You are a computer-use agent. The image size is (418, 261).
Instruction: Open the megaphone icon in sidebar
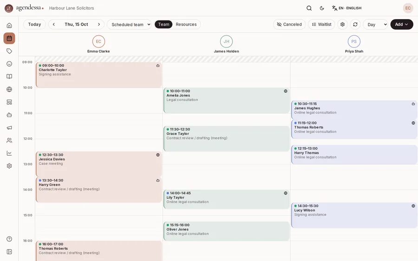(x=9, y=128)
